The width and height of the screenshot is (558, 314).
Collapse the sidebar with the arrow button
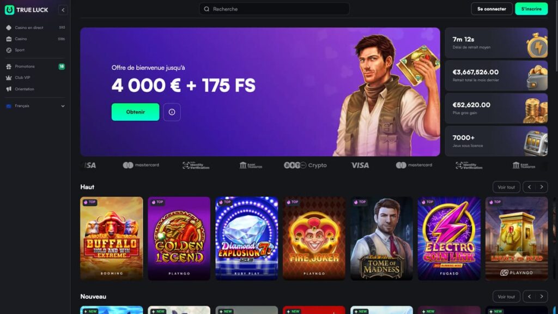click(63, 10)
